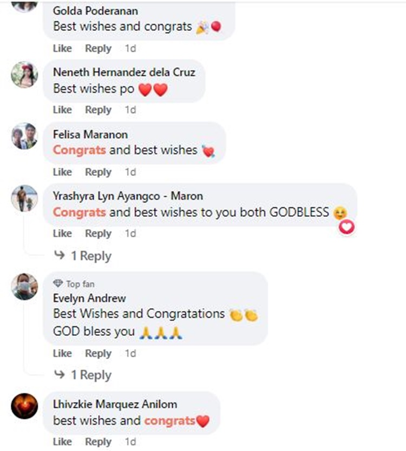Click highlighted congrats in Lhivzkie's comment
The width and height of the screenshot is (406, 451).
tap(169, 421)
